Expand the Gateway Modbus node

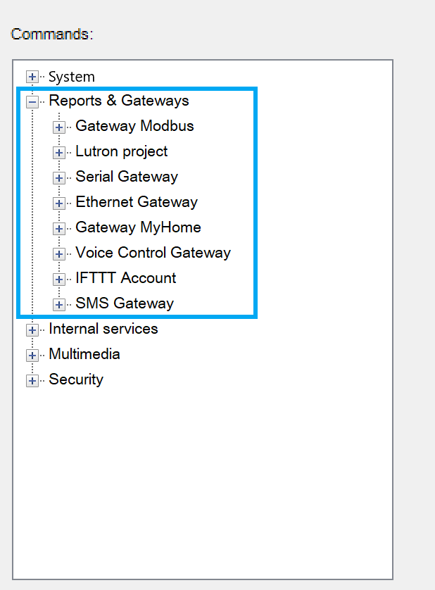coord(58,127)
